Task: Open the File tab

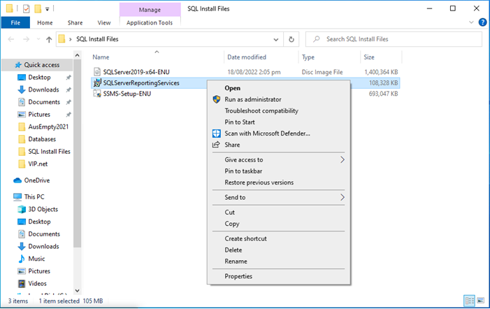Action: (15, 22)
